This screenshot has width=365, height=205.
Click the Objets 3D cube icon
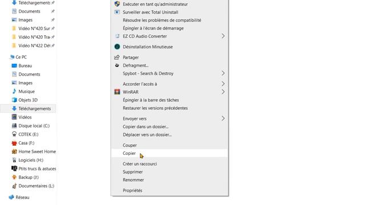(x=14, y=100)
